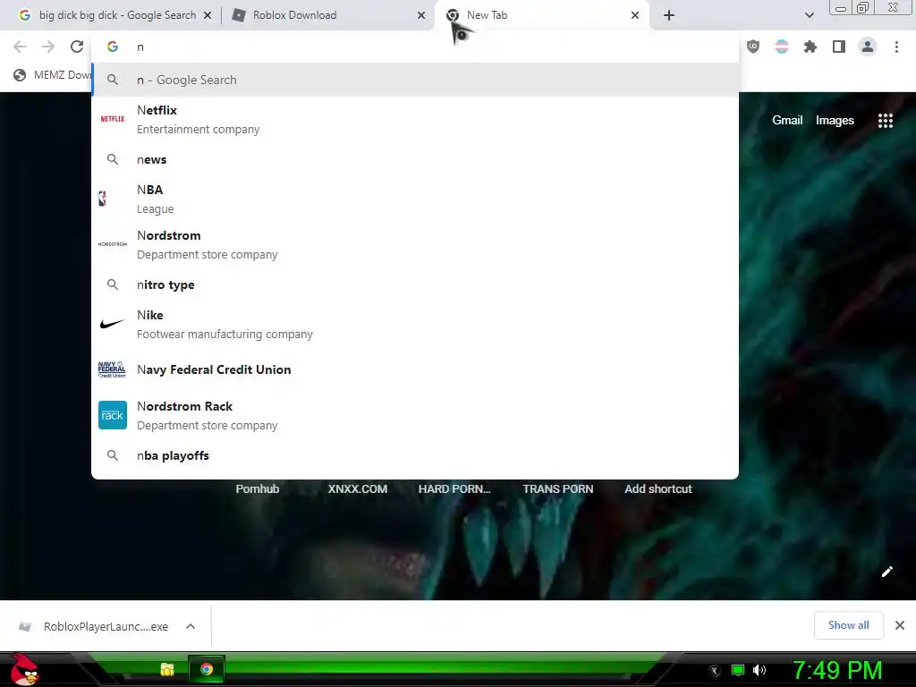Viewport: 916px width, 687px height.
Task: Click the striped flag extension icon
Action: tap(782, 47)
